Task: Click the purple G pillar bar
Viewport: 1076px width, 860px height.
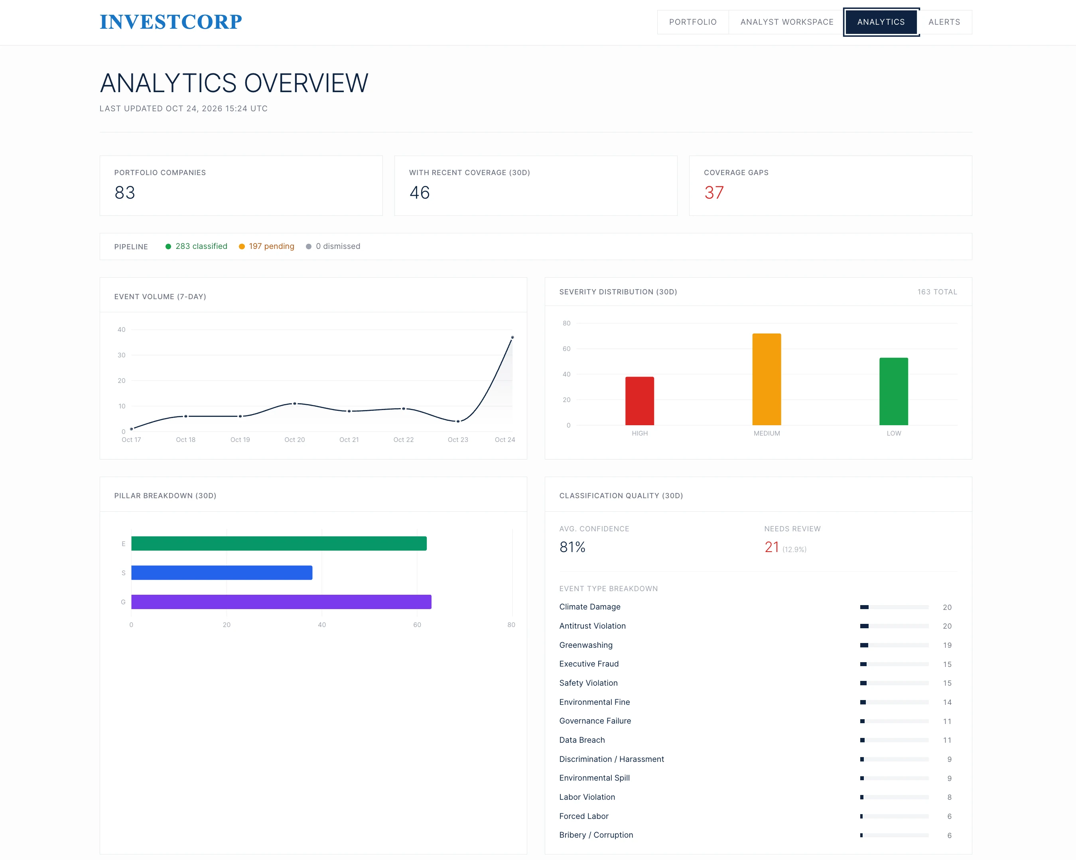Action: [x=282, y=602]
